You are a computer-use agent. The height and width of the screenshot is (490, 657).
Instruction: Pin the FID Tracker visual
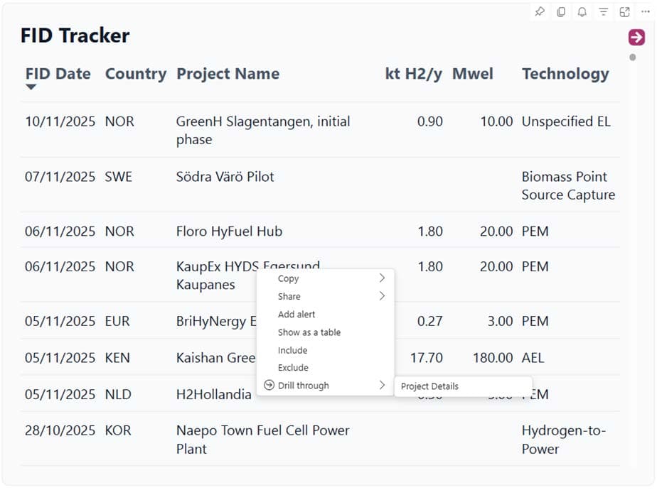click(540, 12)
